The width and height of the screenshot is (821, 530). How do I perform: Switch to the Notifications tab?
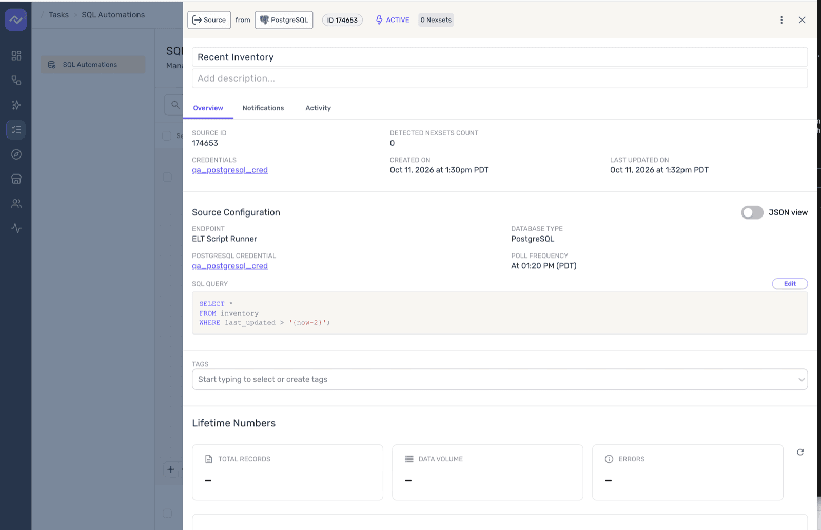(263, 108)
